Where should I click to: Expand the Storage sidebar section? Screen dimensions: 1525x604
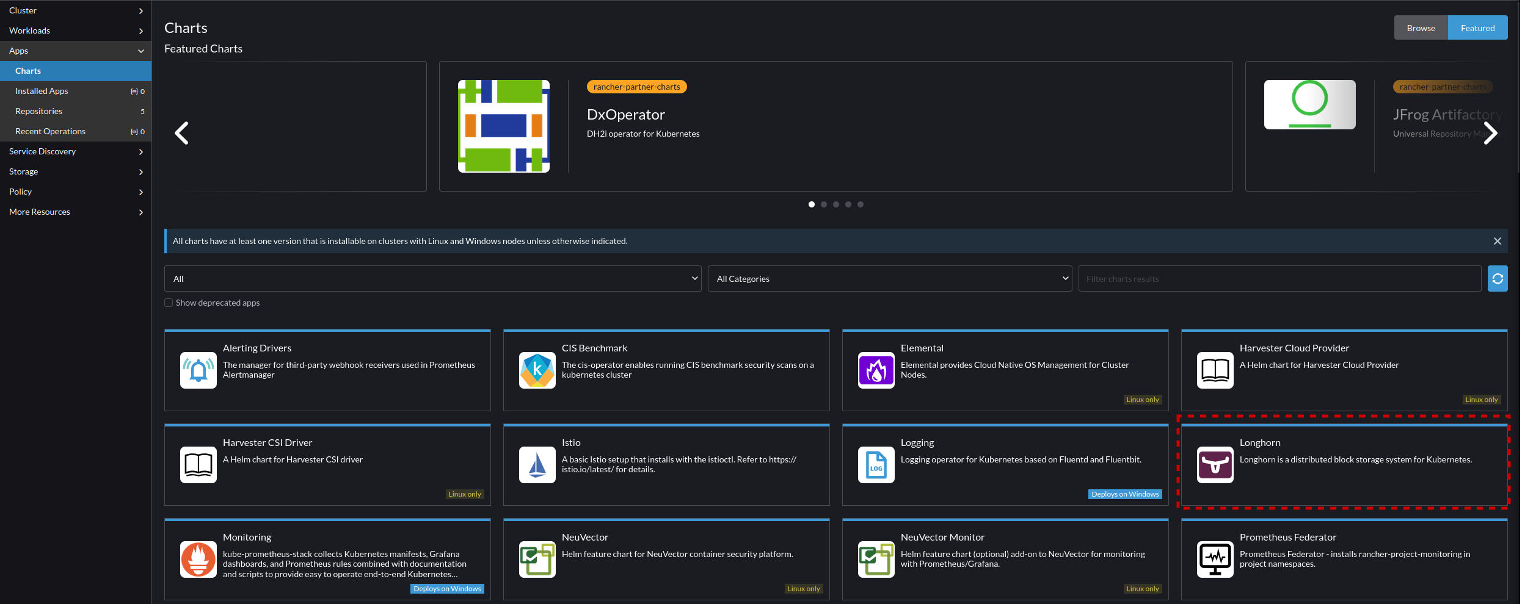click(x=76, y=171)
